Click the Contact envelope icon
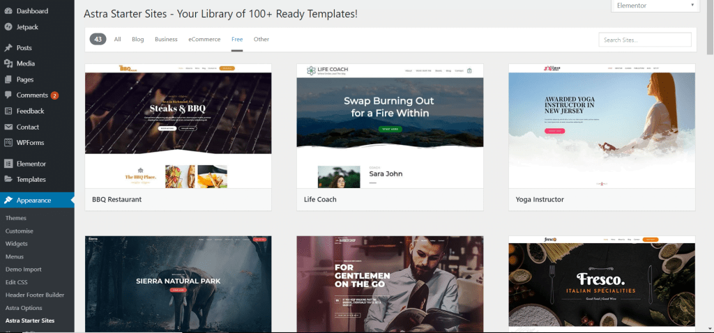 pyautogui.click(x=8, y=127)
